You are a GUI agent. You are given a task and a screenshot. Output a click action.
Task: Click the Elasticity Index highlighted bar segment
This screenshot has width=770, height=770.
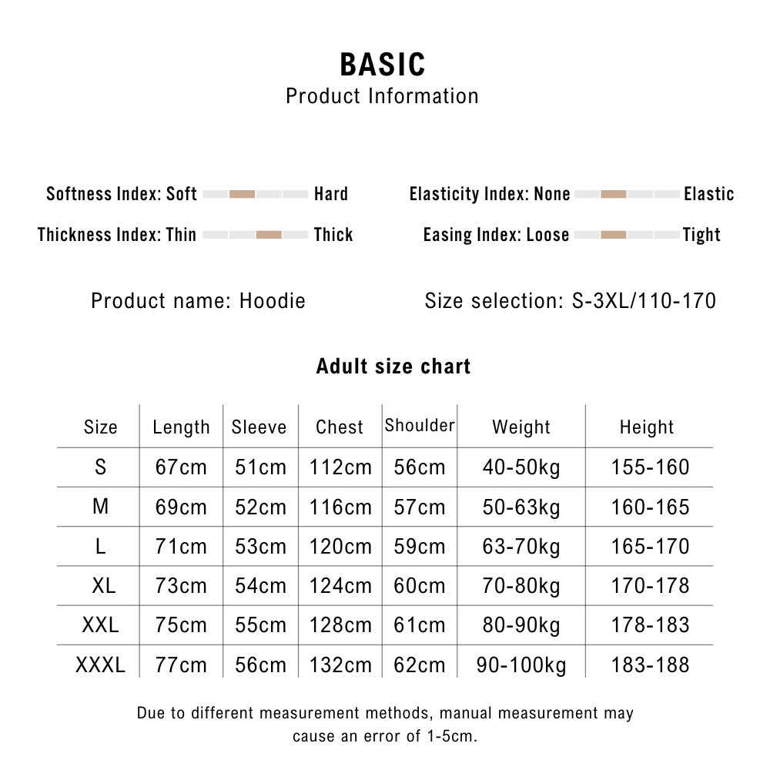pyautogui.click(x=614, y=194)
